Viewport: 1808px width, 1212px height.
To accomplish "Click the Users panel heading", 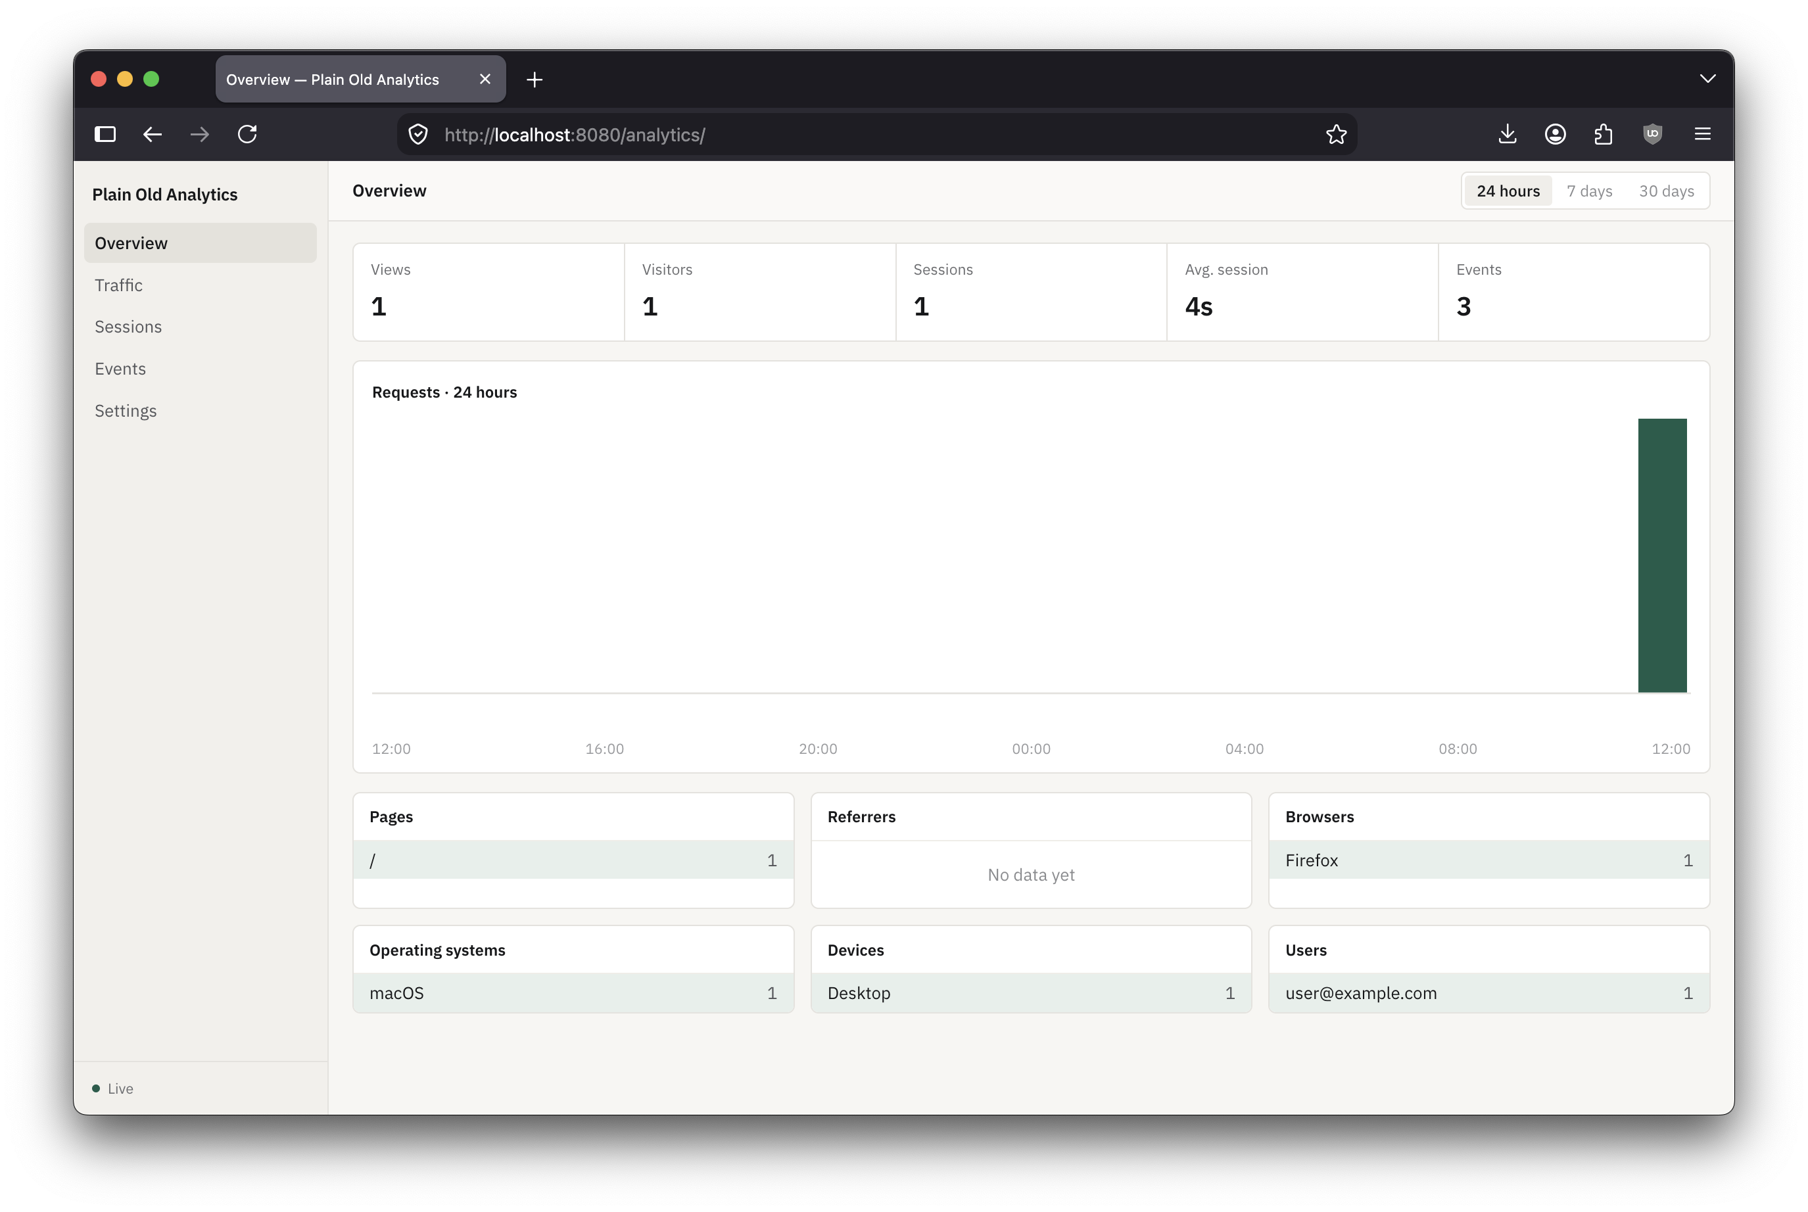I will [x=1305, y=950].
